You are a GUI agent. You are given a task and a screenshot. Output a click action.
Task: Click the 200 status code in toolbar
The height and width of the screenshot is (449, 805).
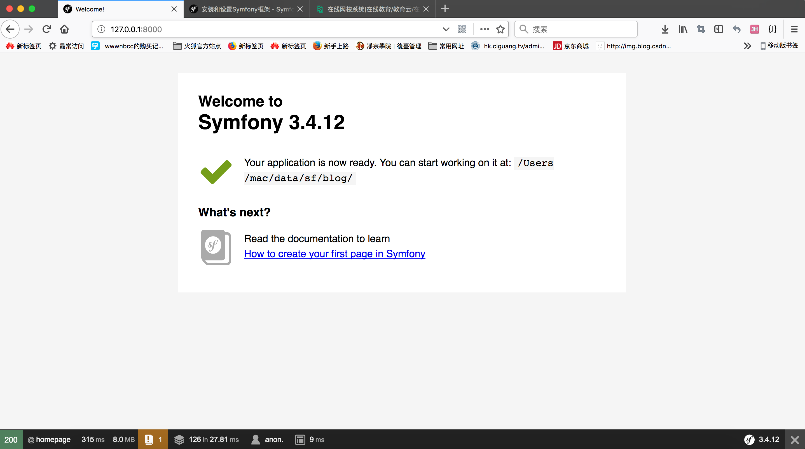coord(11,439)
